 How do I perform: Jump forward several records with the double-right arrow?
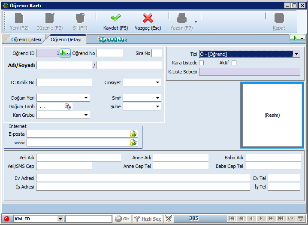(271, 219)
